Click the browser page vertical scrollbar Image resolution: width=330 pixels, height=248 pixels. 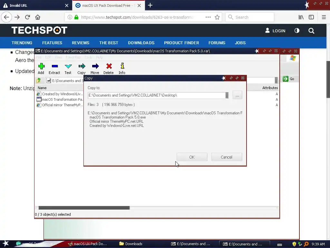coord(328,79)
